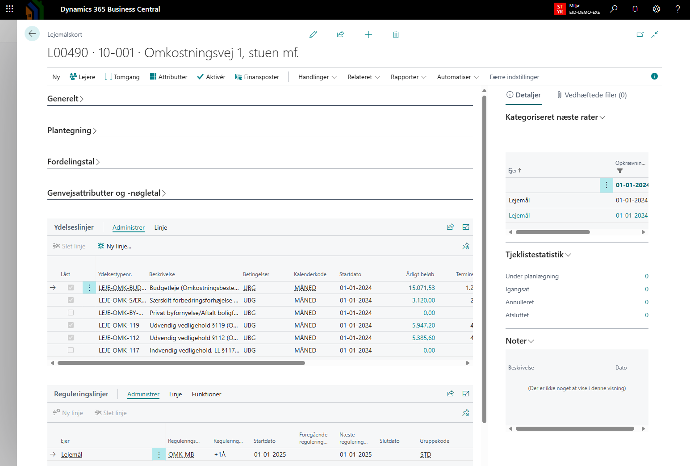Open Linje menu in Reguleringslinjer
The image size is (690, 466).
176,394
